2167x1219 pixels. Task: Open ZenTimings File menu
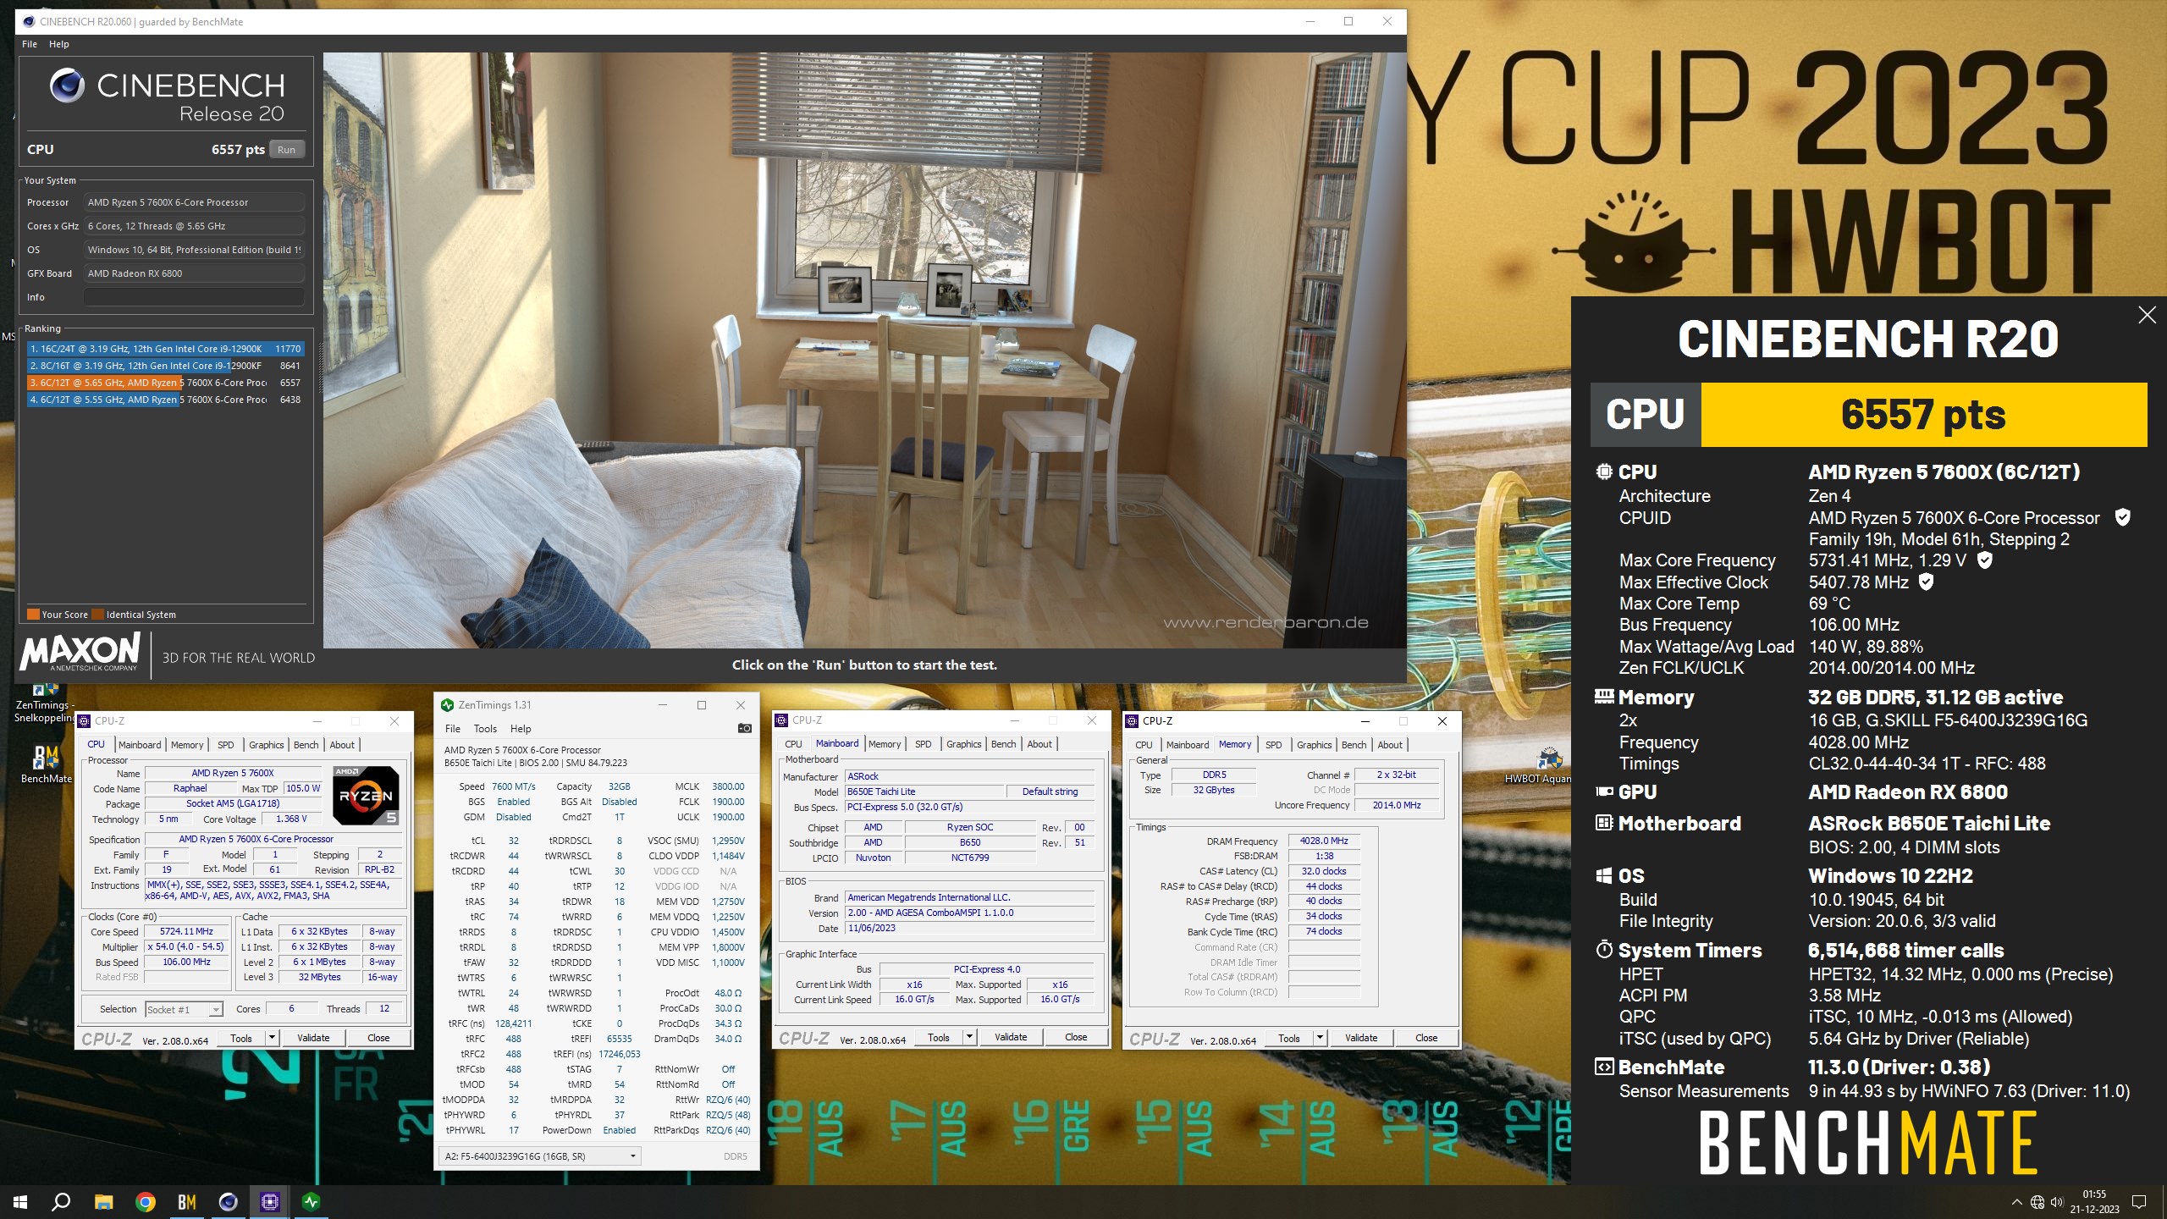point(453,729)
